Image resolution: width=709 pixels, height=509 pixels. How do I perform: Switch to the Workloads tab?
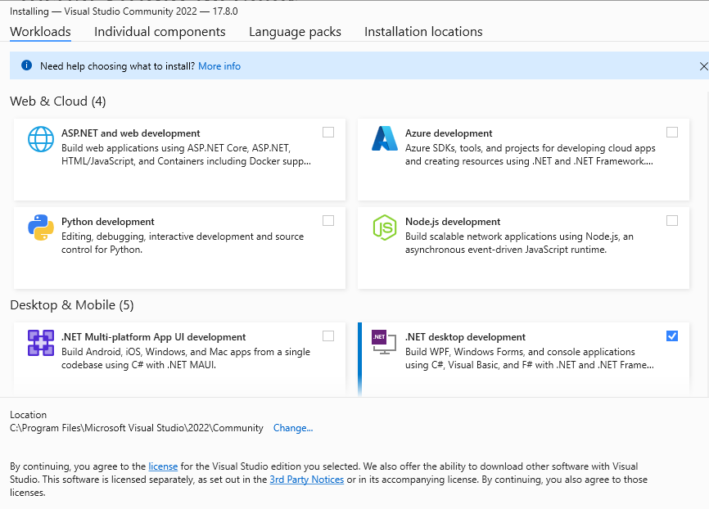tap(40, 32)
